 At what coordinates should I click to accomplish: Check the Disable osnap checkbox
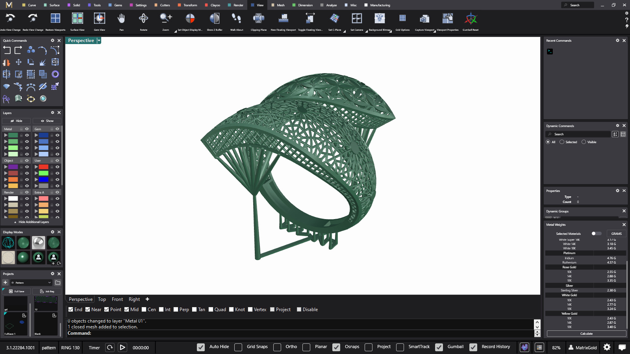coord(299,310)
